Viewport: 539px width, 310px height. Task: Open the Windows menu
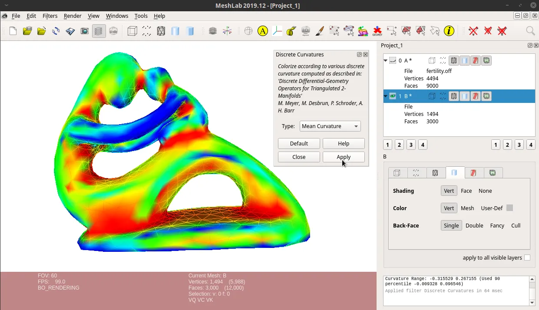pyautogui.click(x=117, y=16)
